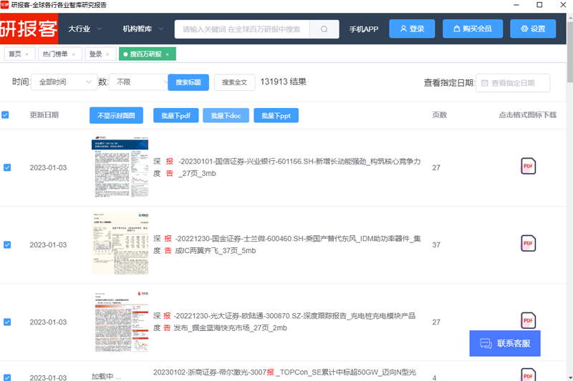Click the 查看指定日期 date field

[x=512, y=83]
